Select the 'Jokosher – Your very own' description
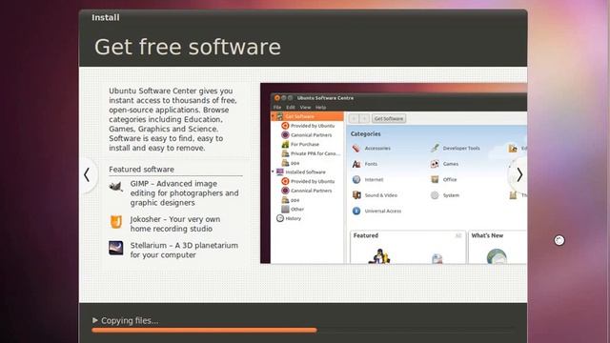The image size is (610, 343). click(175, 224)
